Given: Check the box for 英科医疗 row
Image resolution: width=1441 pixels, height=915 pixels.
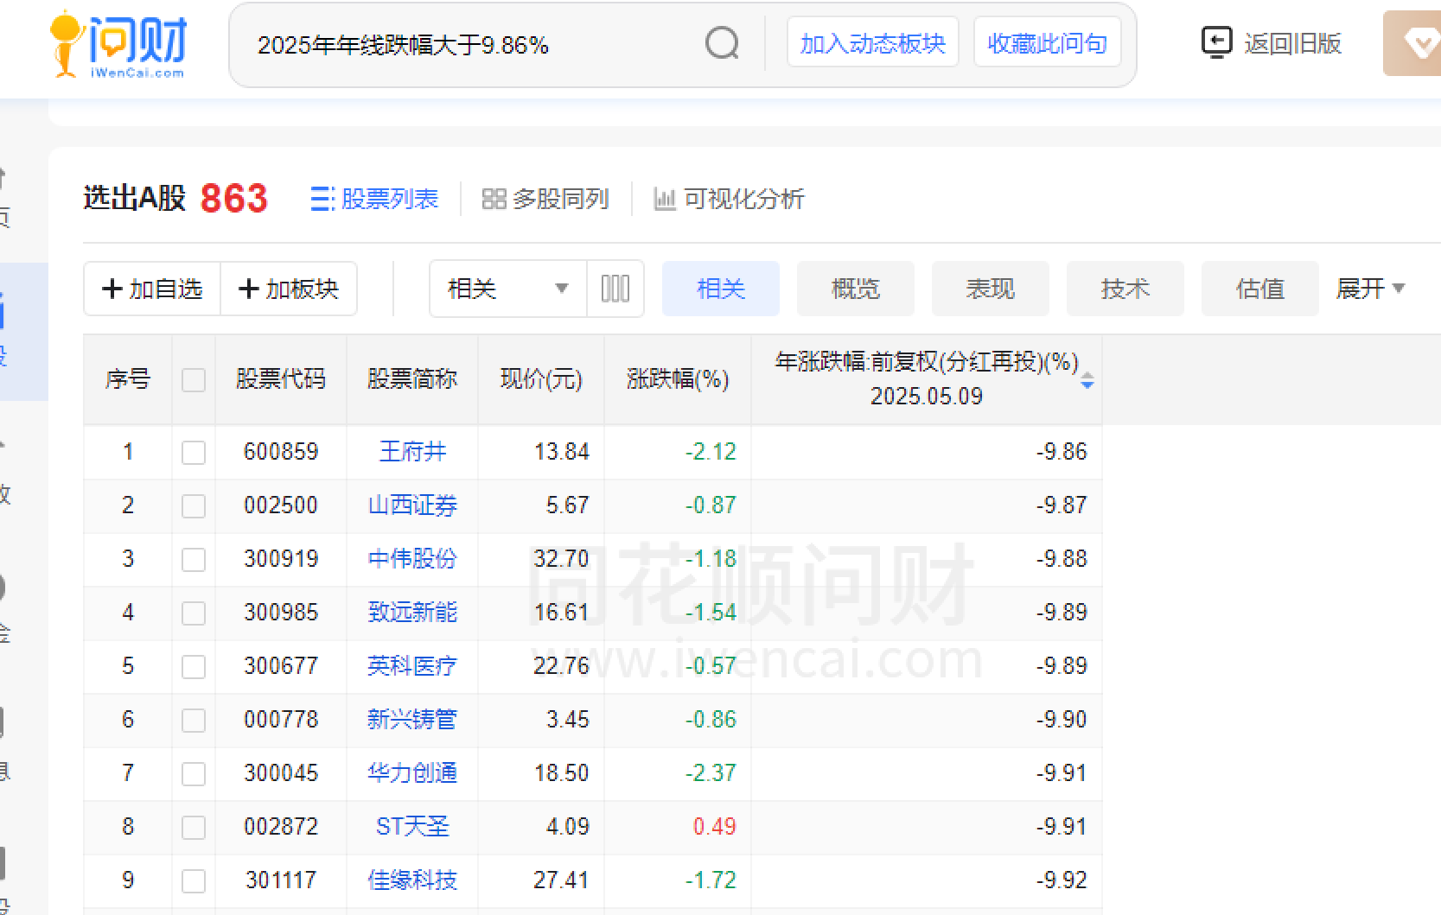Looking at the screenshot, I should pyautogui.click(x=194, y=667).
